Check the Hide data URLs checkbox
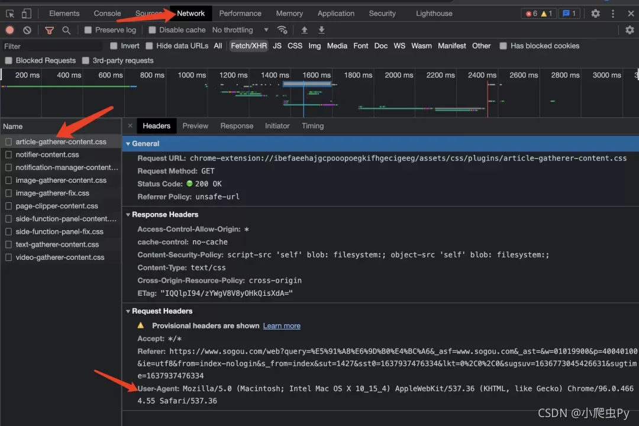 149,46
